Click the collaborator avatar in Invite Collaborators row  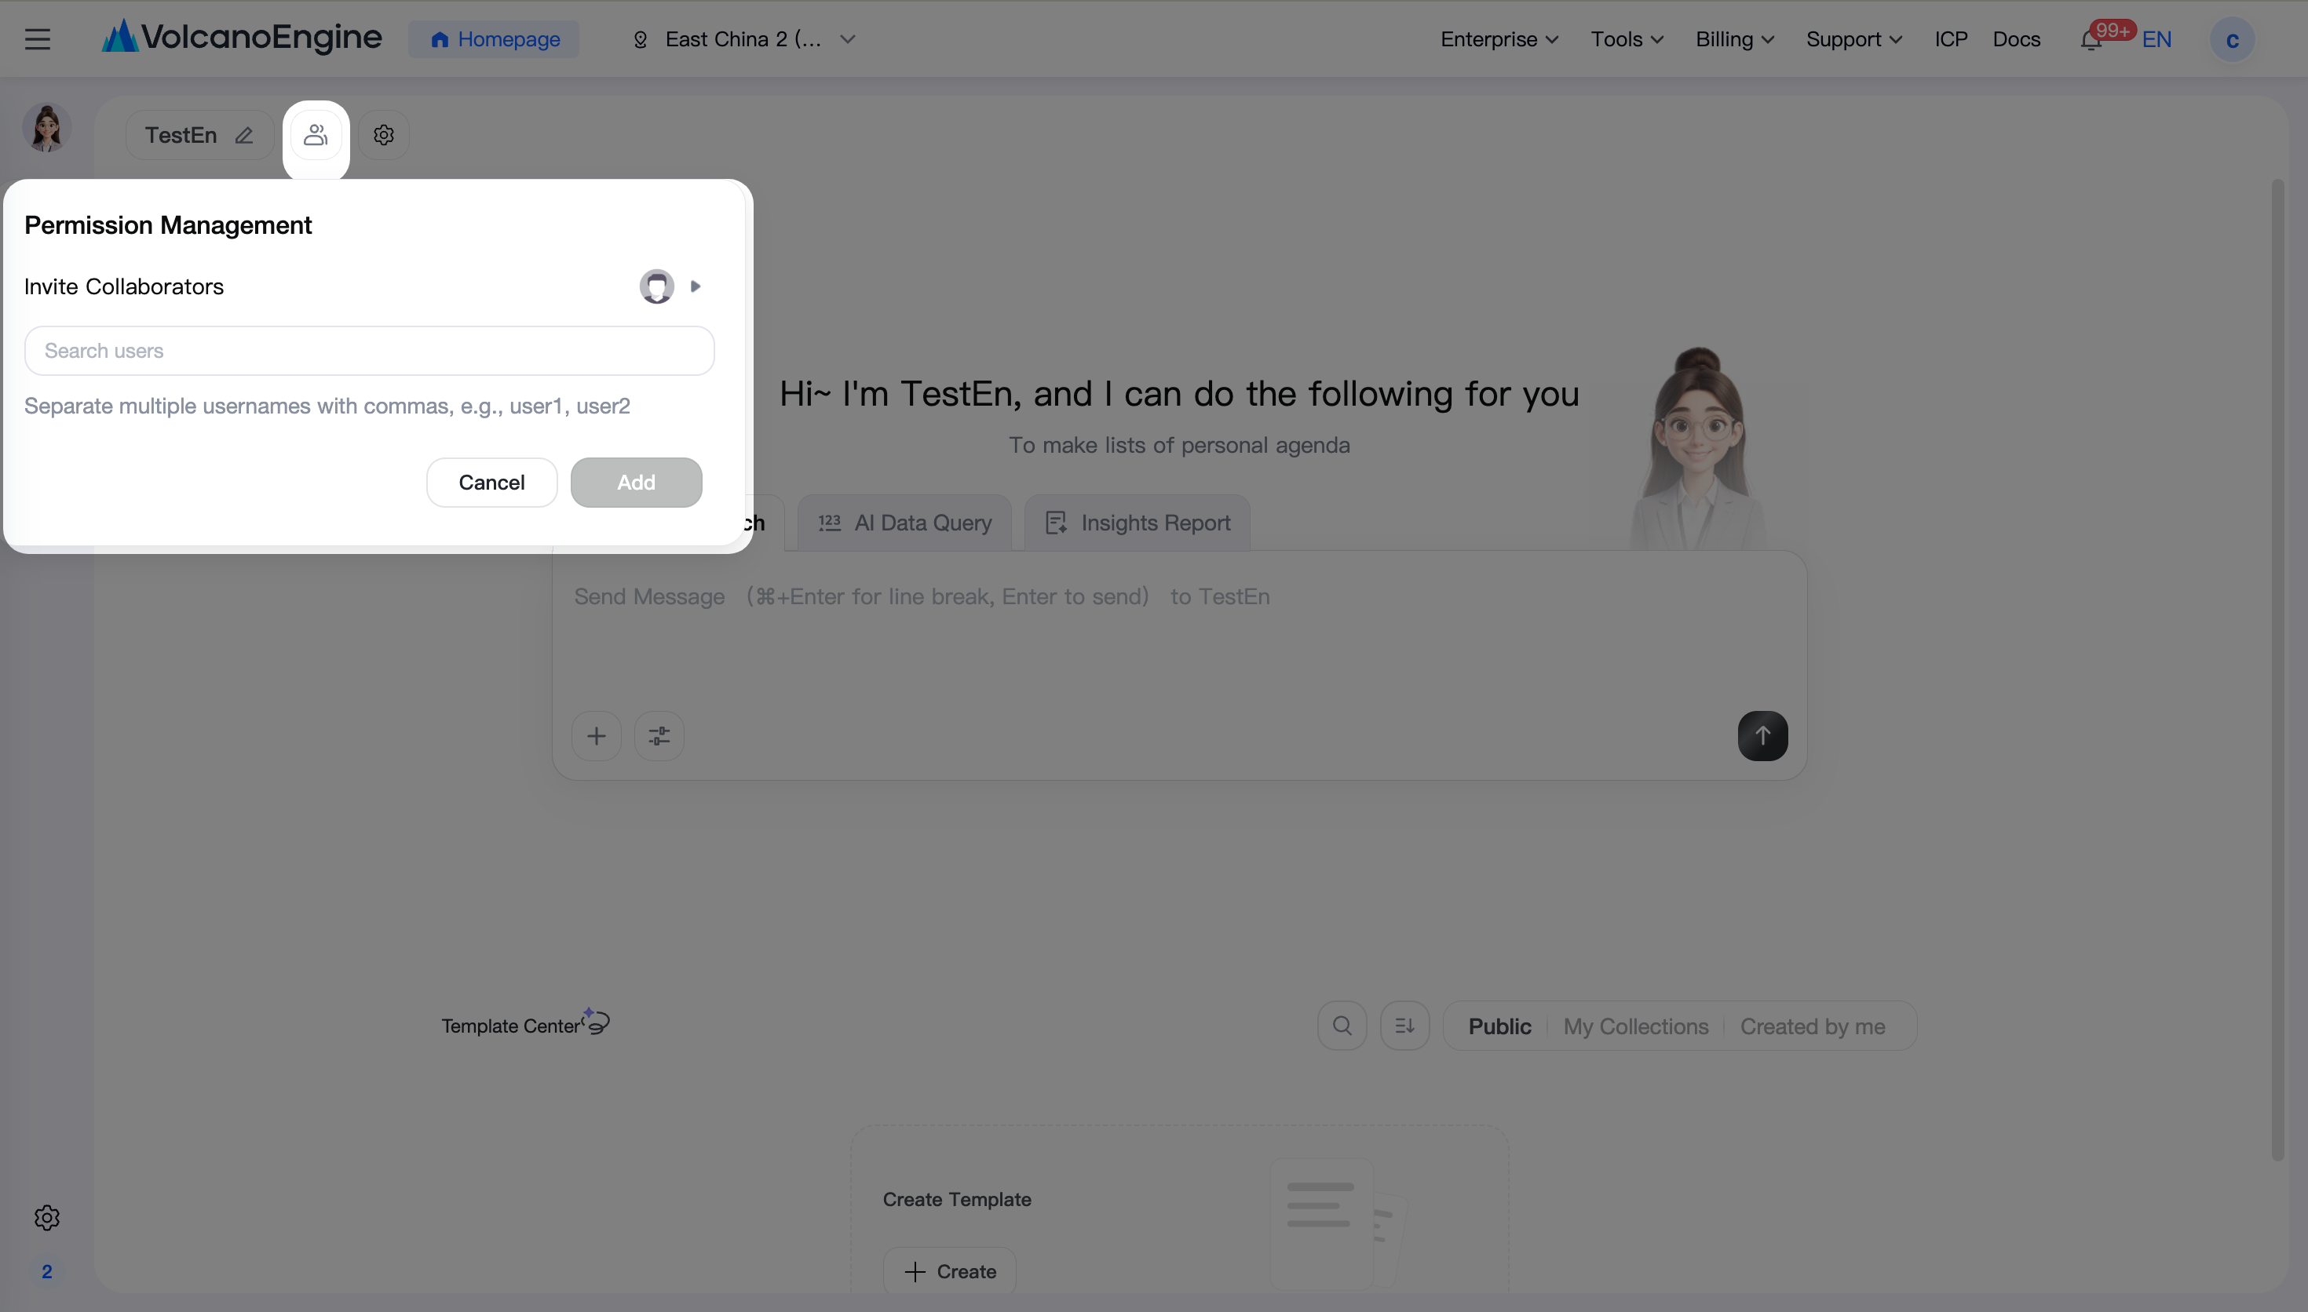[657, 286]
